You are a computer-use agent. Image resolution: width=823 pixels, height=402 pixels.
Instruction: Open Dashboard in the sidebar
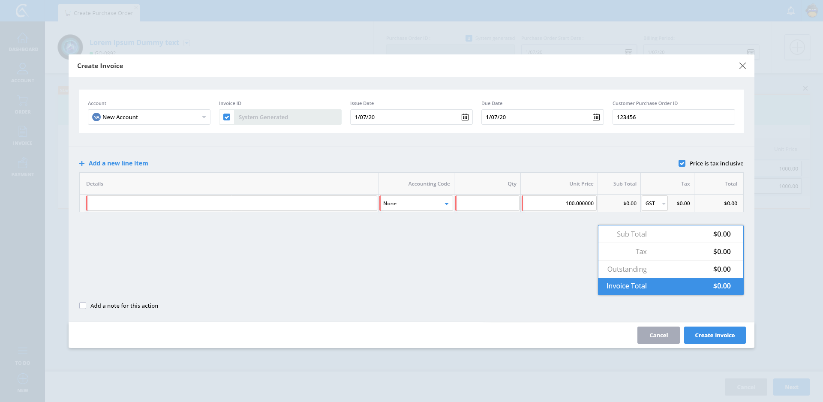[23, 42]
